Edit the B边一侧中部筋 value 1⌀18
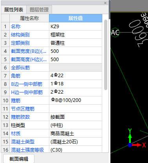148x163 pixels. pyautogui.click(x=76, y=84)
